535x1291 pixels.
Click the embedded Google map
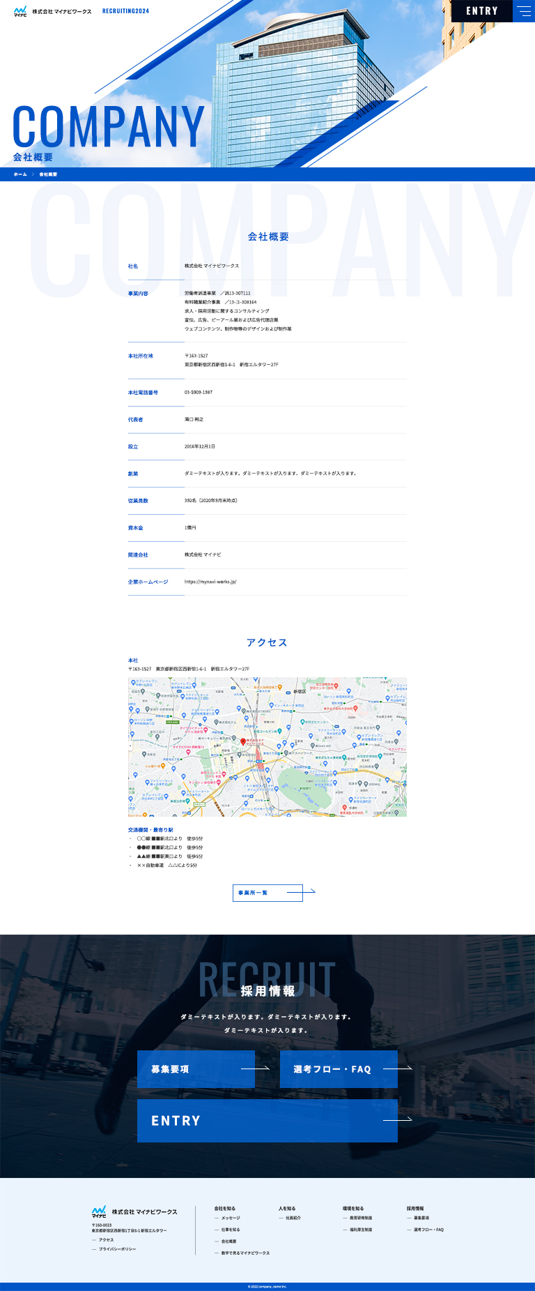(267, 746)
